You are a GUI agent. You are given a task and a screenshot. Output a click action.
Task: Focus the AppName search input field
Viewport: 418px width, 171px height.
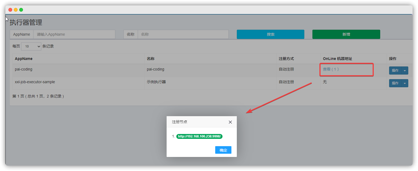point(74,34)
